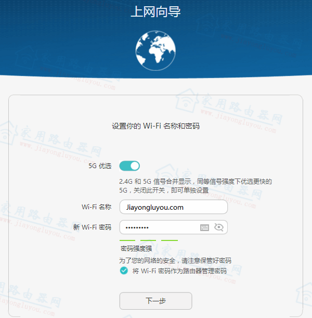Screen dimensions: 312x318
Task: Click the 下一步 button
Action: coord(155,301)
